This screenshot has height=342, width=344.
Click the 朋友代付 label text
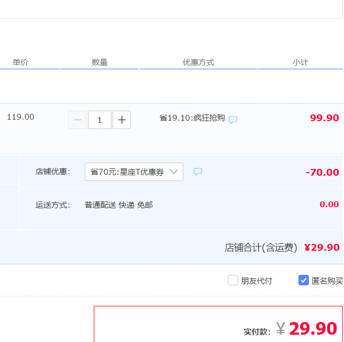[x=257, y=281]
